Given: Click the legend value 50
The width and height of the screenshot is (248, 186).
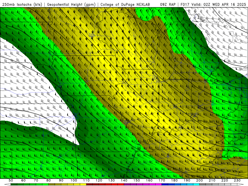Looking at the screenshot, I should (x=11, y=180).
